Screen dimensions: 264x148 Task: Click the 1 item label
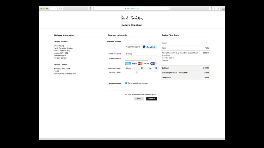click(164, 43)
